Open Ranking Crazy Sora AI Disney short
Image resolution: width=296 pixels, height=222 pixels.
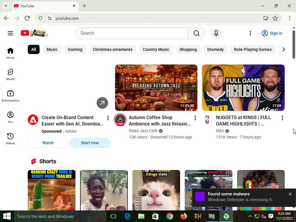51,190
